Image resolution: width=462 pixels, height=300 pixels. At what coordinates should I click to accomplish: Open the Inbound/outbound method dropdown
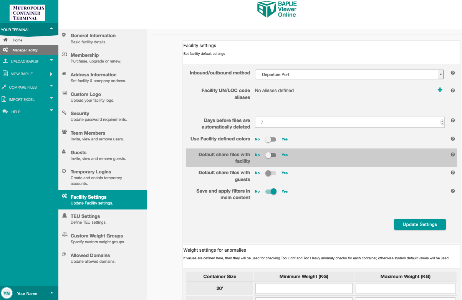pos(349,74)
